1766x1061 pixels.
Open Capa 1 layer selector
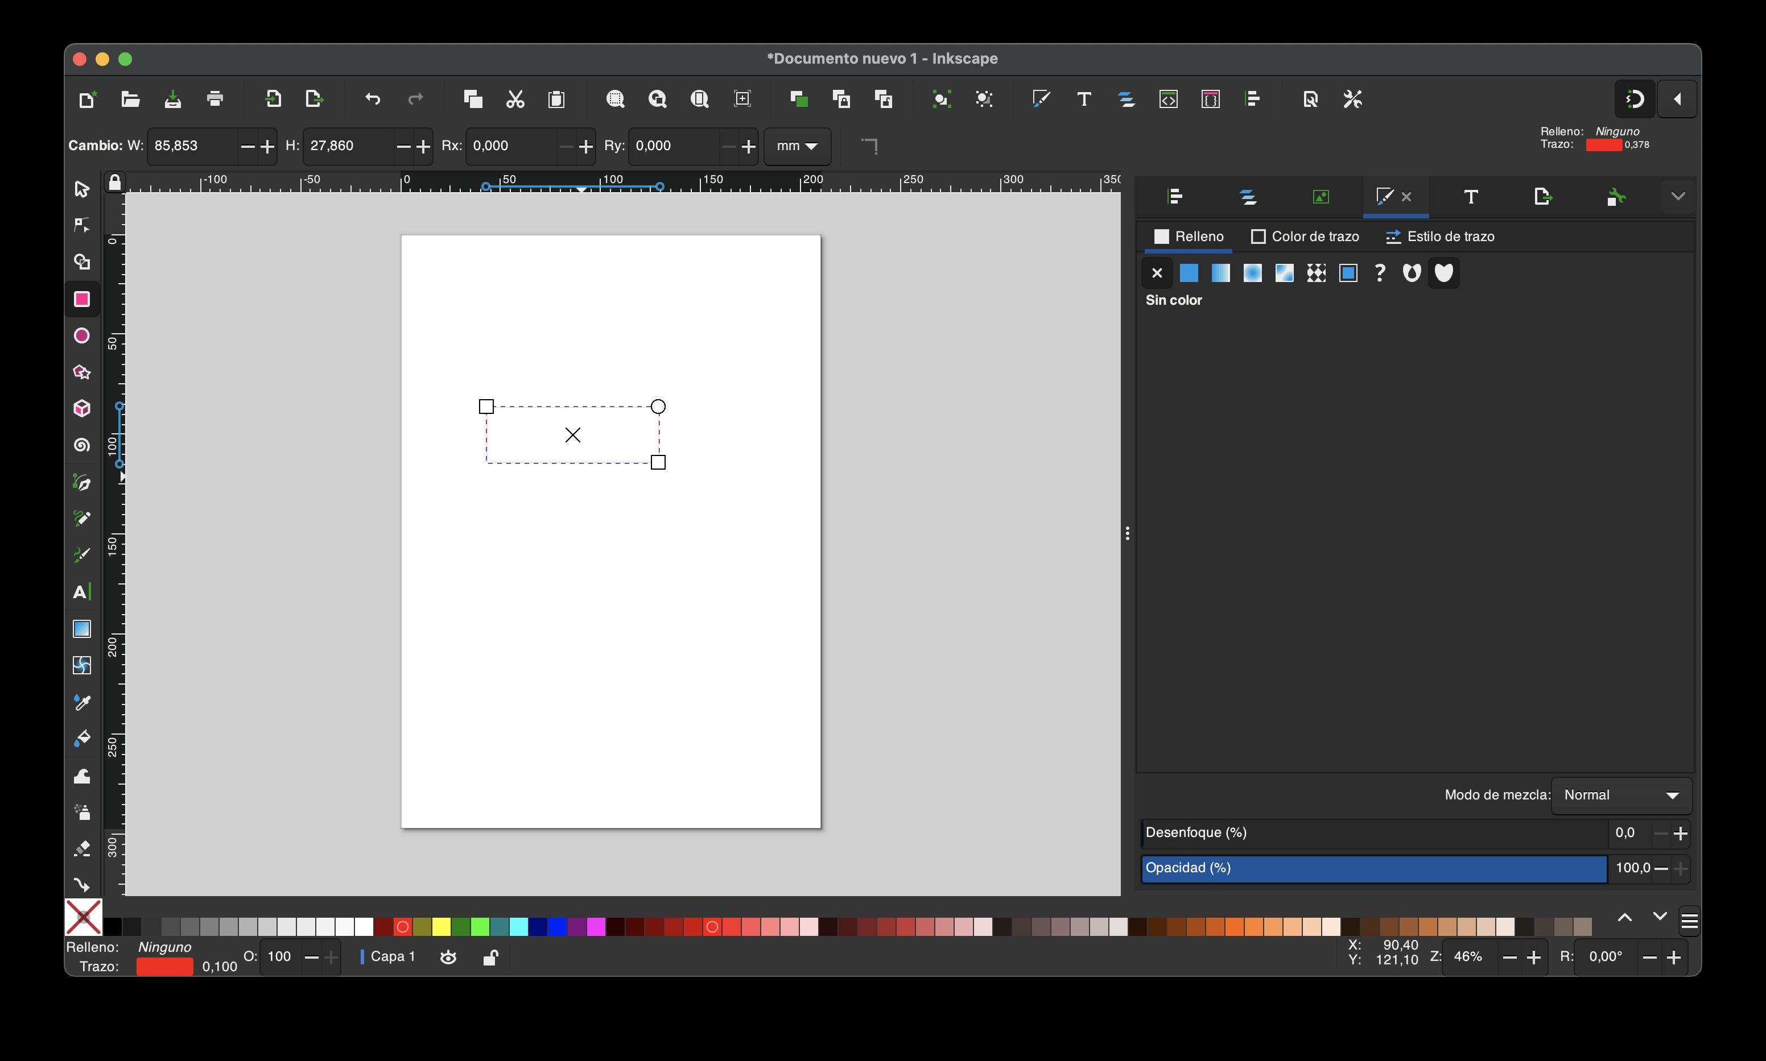click(389, 956)
